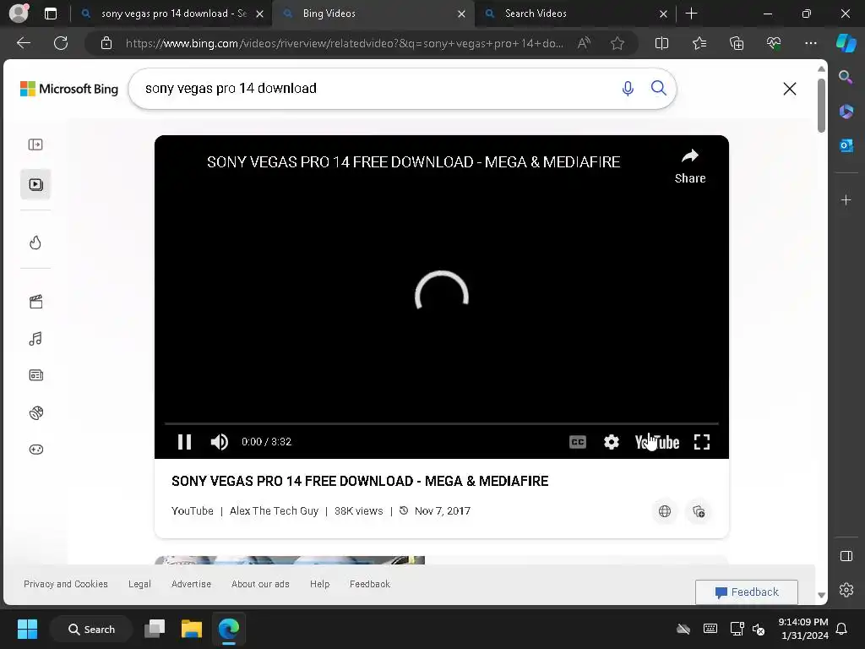The width and height of the screenshot is (865, 649).
Task: Open File Explorer from taskbar
Action: pyautogui.click(x=192, y=629)
